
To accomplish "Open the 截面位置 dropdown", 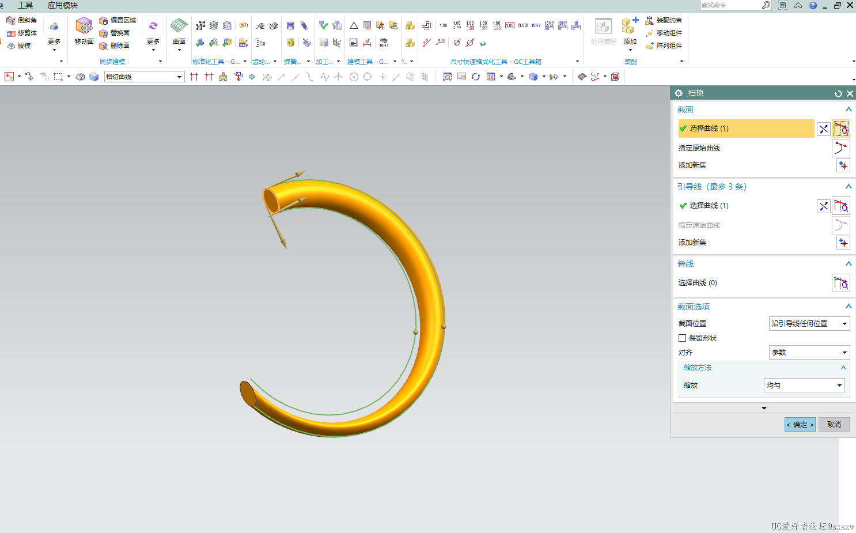I will point(809,324).
